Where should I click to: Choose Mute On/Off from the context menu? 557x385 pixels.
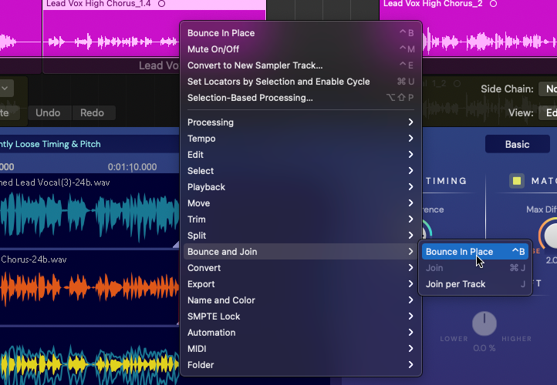214,49
